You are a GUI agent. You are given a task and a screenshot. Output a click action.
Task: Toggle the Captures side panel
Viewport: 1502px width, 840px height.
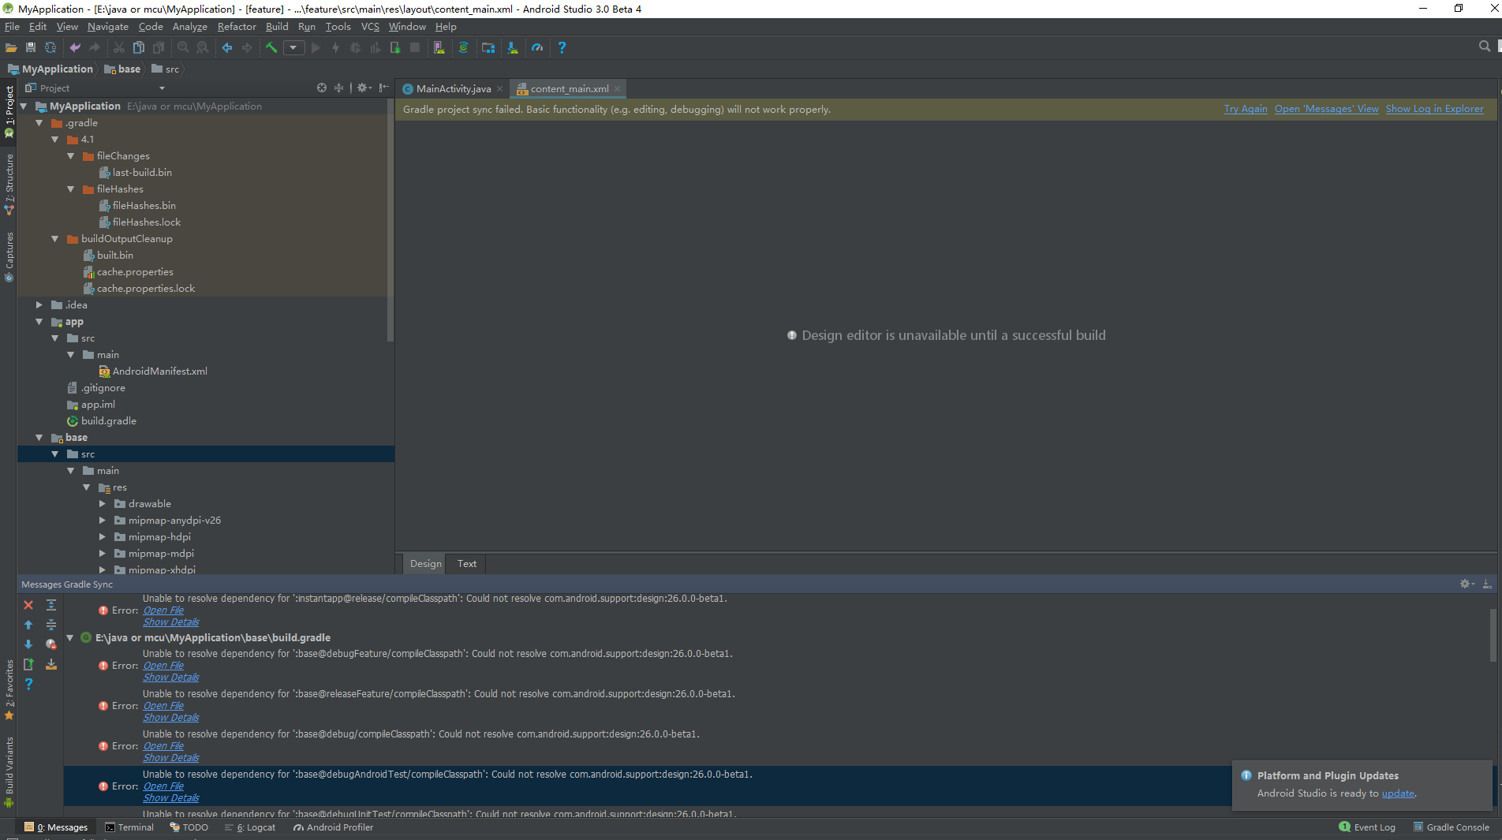coord(9,256)
